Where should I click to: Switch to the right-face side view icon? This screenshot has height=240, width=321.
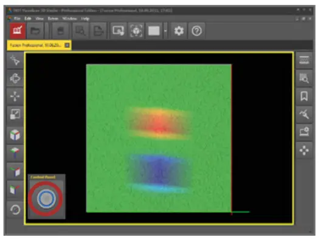(15, 171)
